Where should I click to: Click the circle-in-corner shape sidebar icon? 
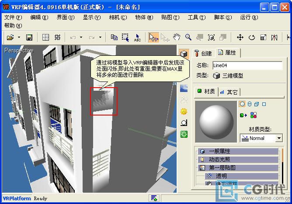pos(184,122)
